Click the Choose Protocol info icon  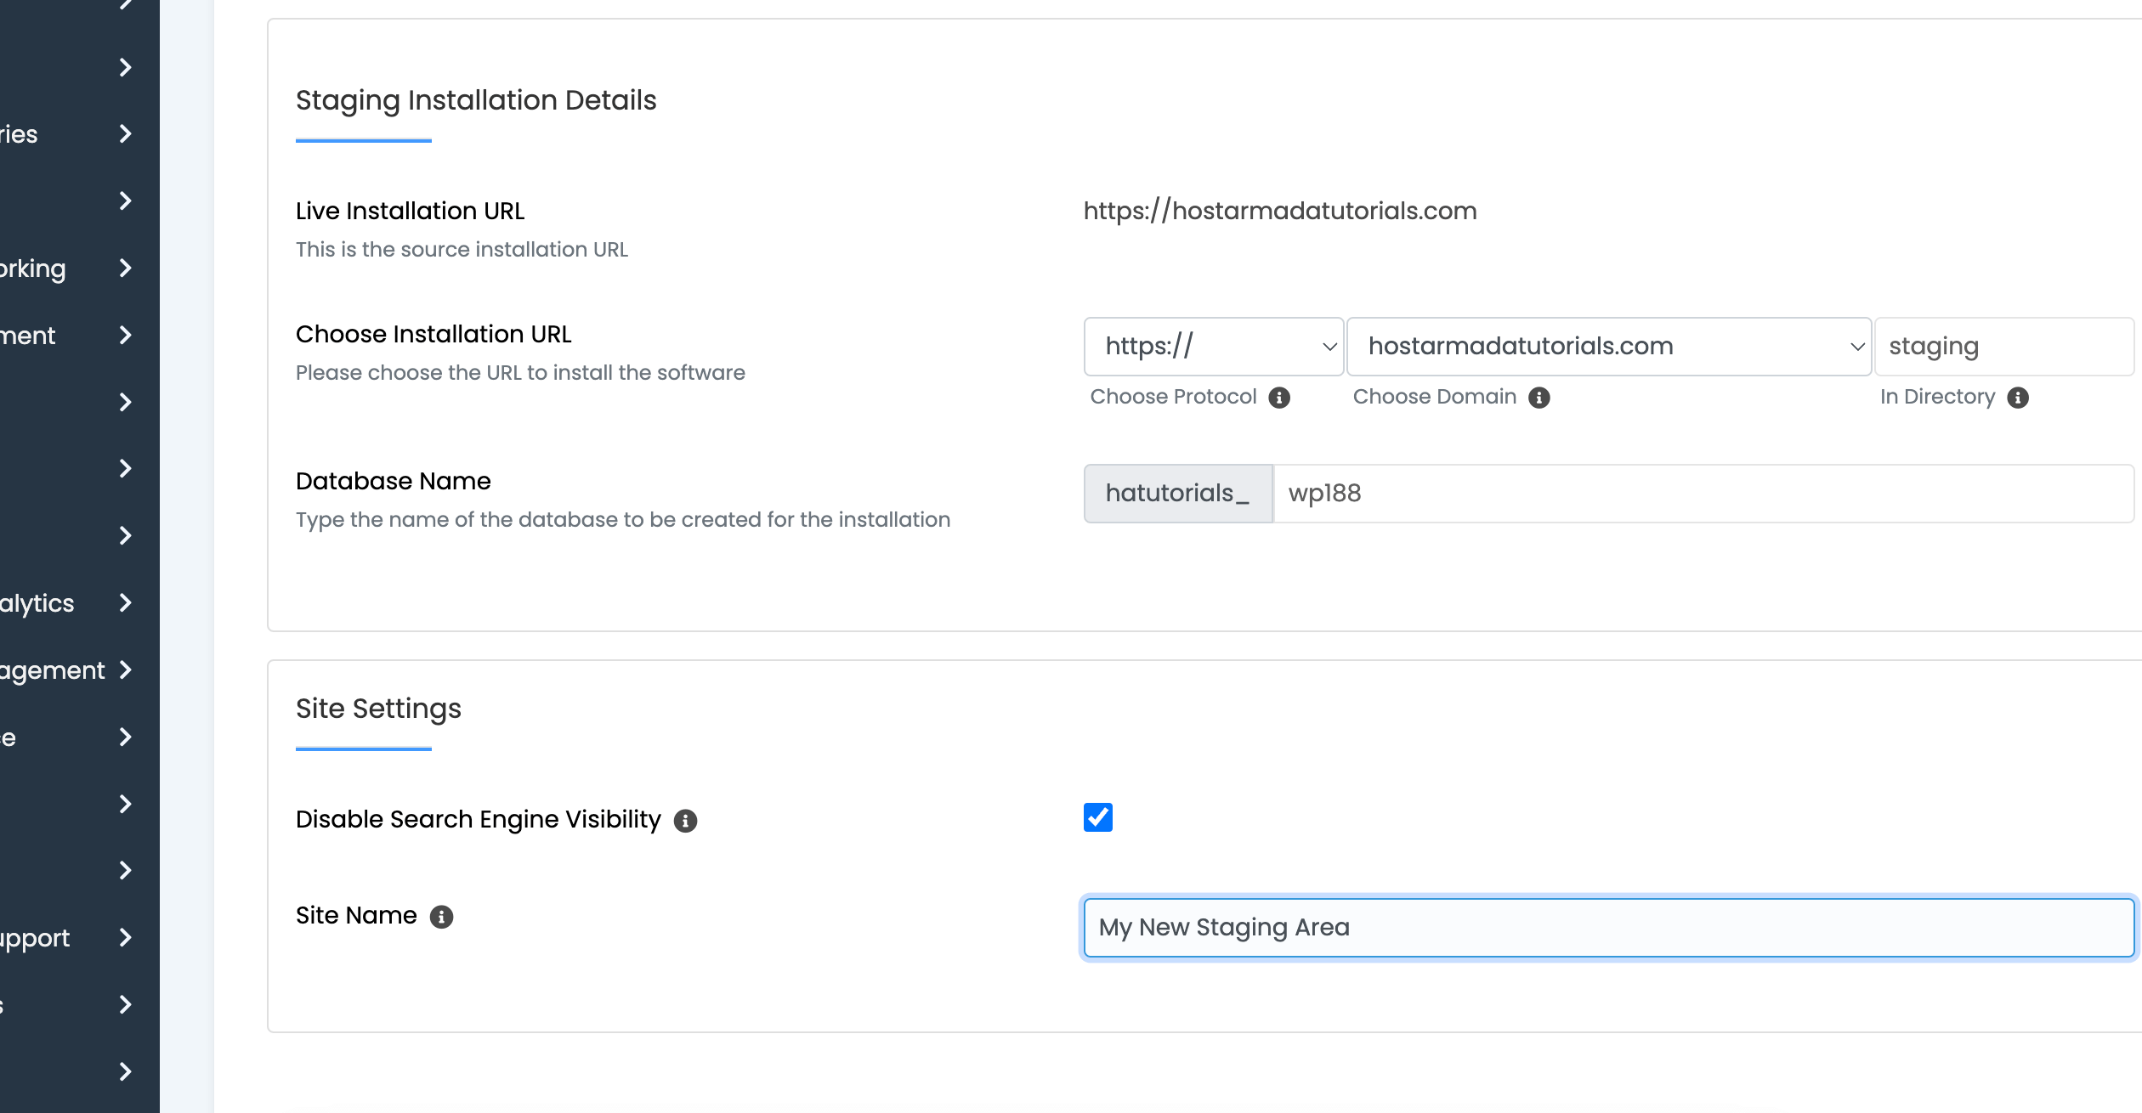(1279, 398)
